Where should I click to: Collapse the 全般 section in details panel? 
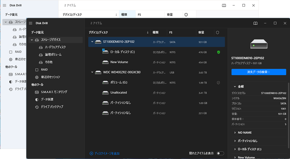pyautogui.click(x=235, y=87)
